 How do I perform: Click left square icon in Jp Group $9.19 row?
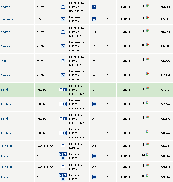pos(63,167)
